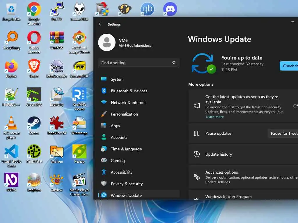Select the SumatraPDF desktop shortcut
Image resolution: width=298 pixels, height=223 pixels.
pos(79,69)
